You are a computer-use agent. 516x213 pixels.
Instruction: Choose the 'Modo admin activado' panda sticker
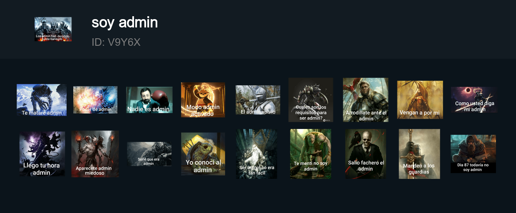[x=203, y=100]
